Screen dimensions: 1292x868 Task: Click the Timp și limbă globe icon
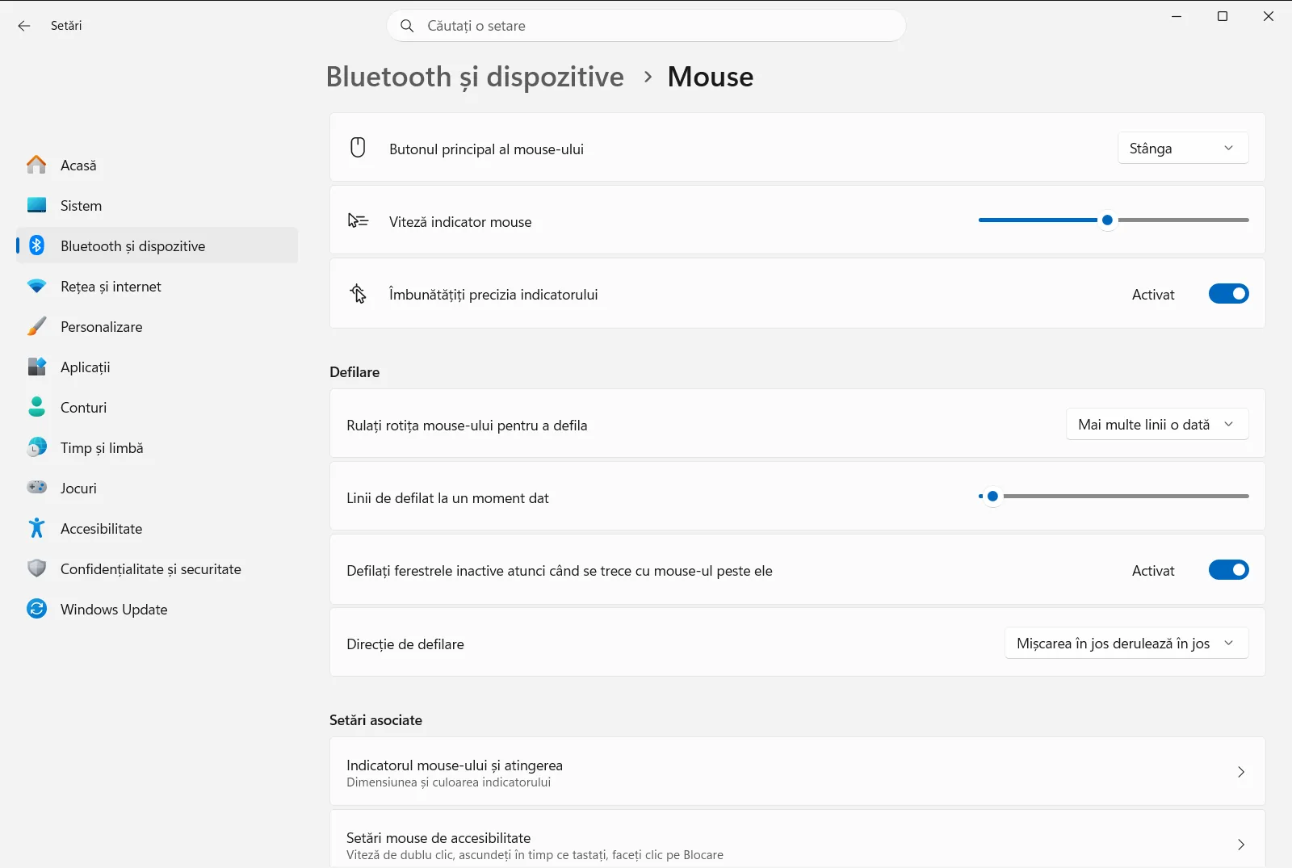[36, 447]
